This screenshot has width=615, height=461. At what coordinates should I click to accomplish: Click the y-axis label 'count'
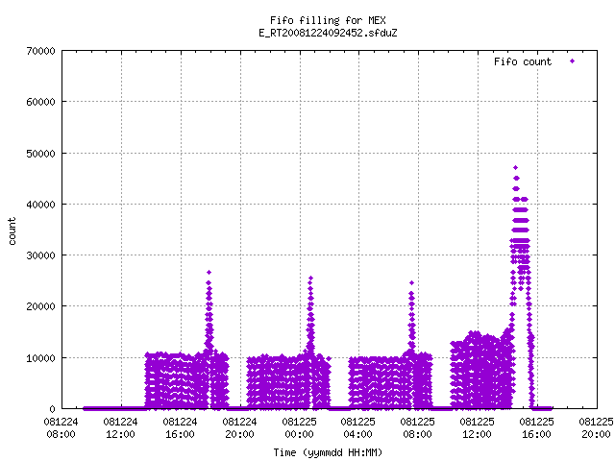point(12,231)
